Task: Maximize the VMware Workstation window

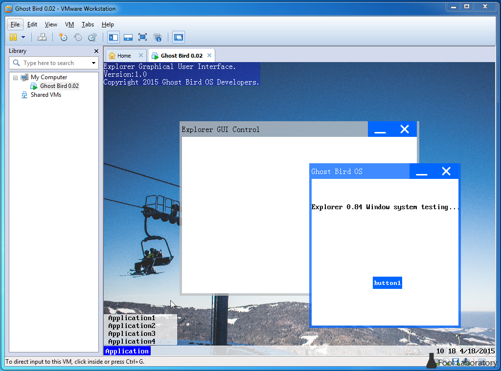Action: tap(467, 7)
